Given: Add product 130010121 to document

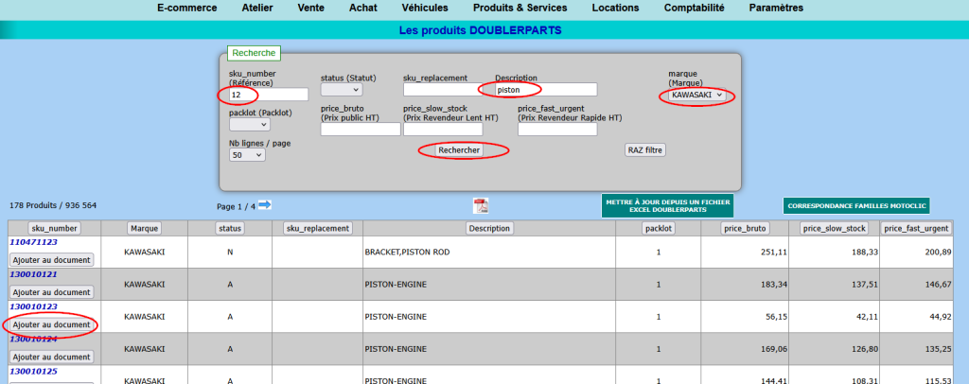Looking at the screenshot, I should 52,292.
